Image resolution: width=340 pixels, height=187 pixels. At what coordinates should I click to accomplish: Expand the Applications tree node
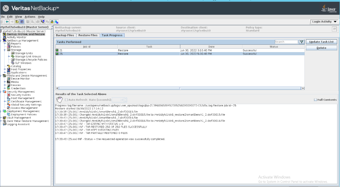[5, 73]
